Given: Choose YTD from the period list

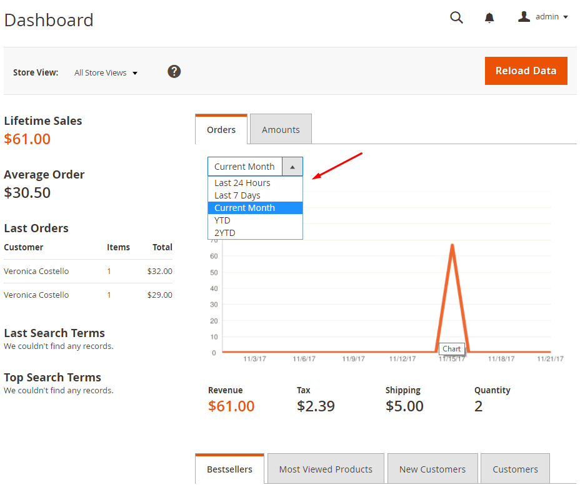Looking at the screenshot, I should coord(255,220).
